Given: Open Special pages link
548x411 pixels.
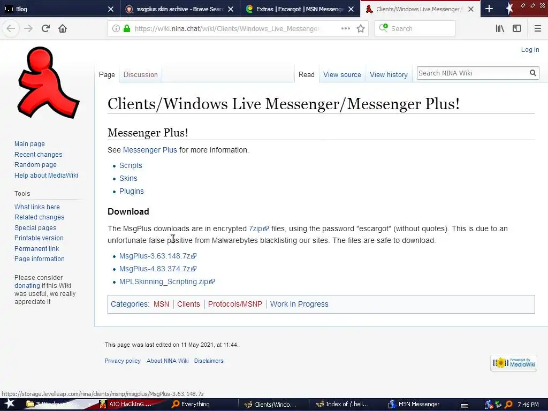Looking at the screenshot, I should [35, 228].
